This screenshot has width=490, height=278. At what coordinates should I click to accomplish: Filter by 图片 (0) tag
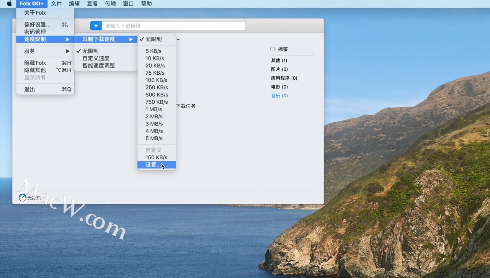279,69
